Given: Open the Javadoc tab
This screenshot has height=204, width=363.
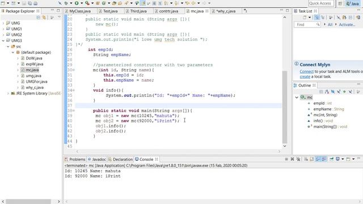Looking at the screenshot, I should tap(99, 159).
